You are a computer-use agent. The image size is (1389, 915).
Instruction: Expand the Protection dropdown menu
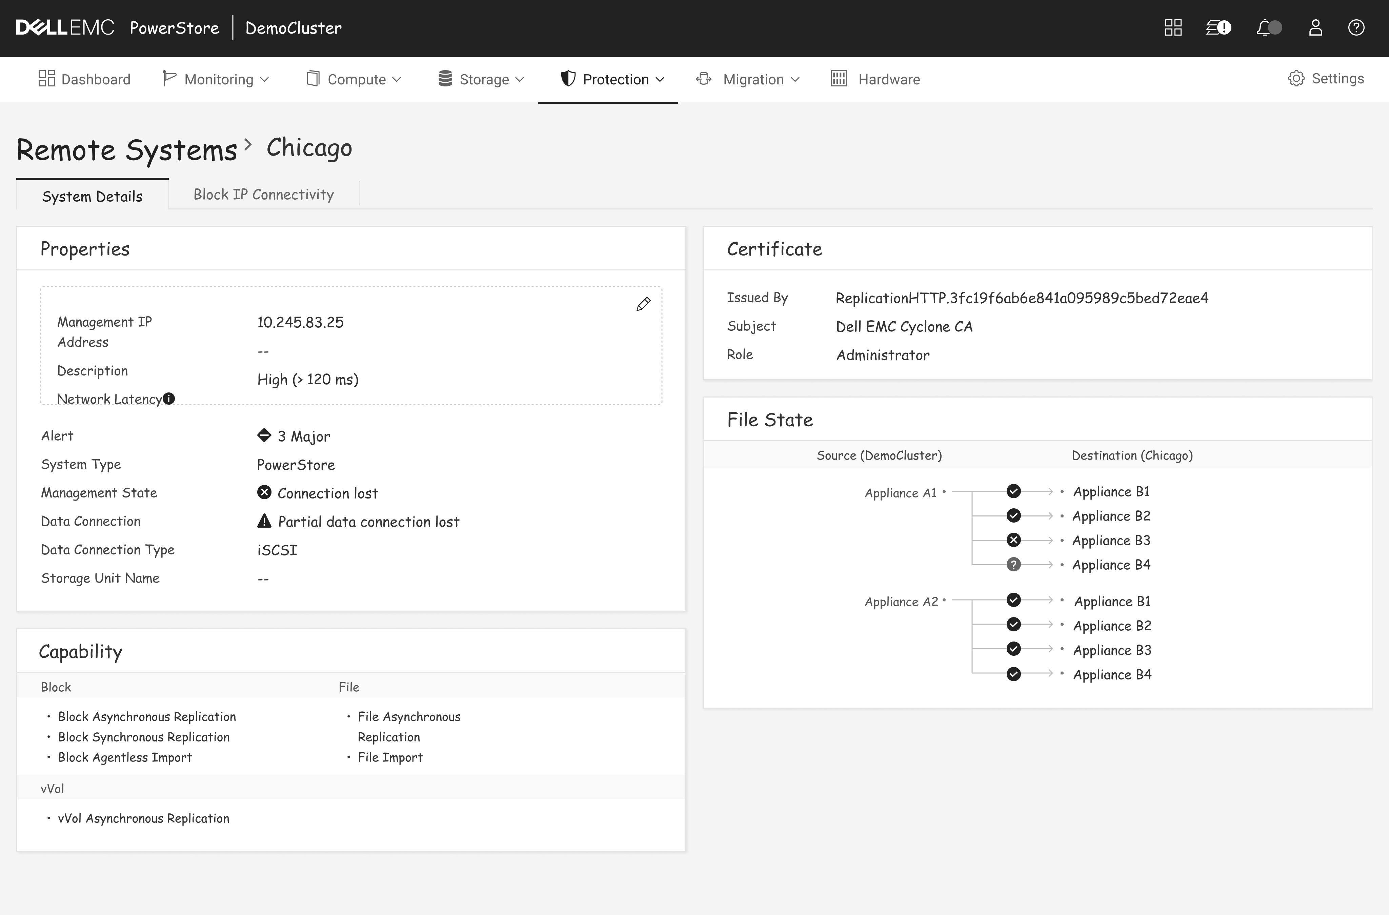click(613, 79)
